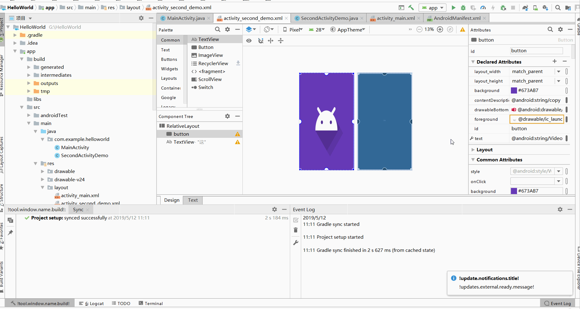Click Common Attributes background color swatch

[514, 191]
